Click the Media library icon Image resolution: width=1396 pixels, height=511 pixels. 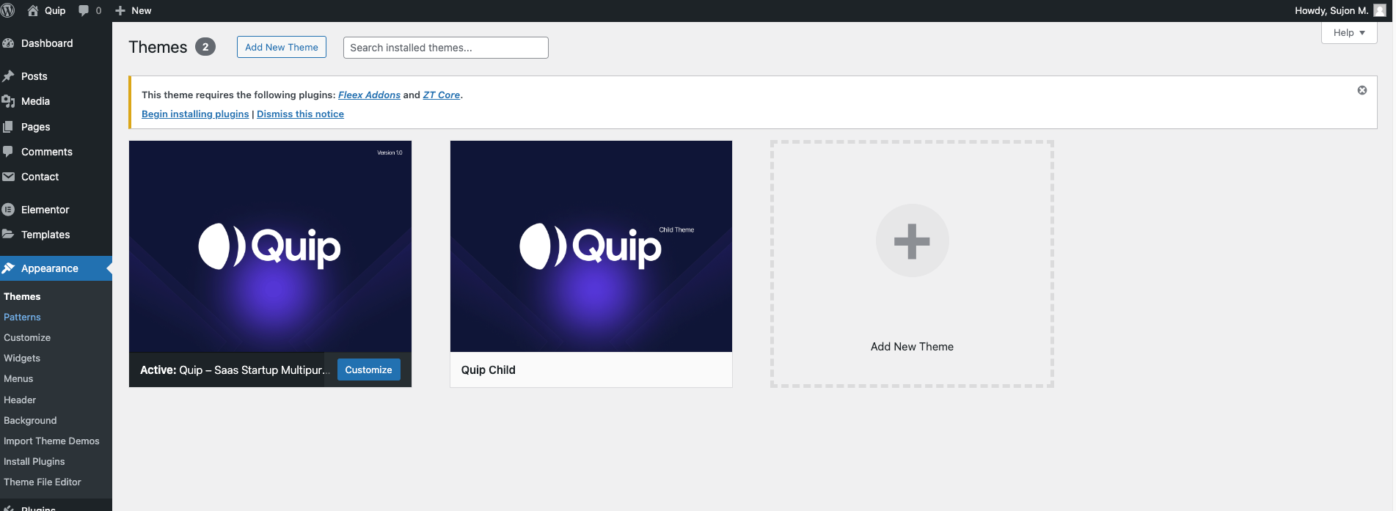tap(9, 101)
